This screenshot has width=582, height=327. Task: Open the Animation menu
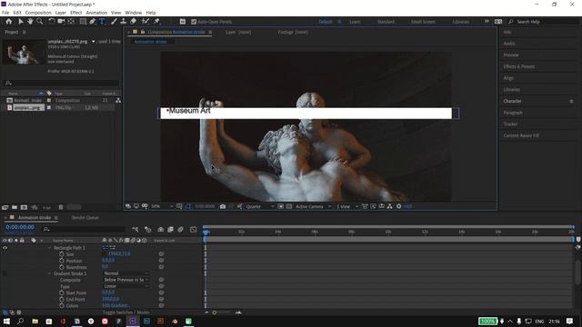[96, 13]
